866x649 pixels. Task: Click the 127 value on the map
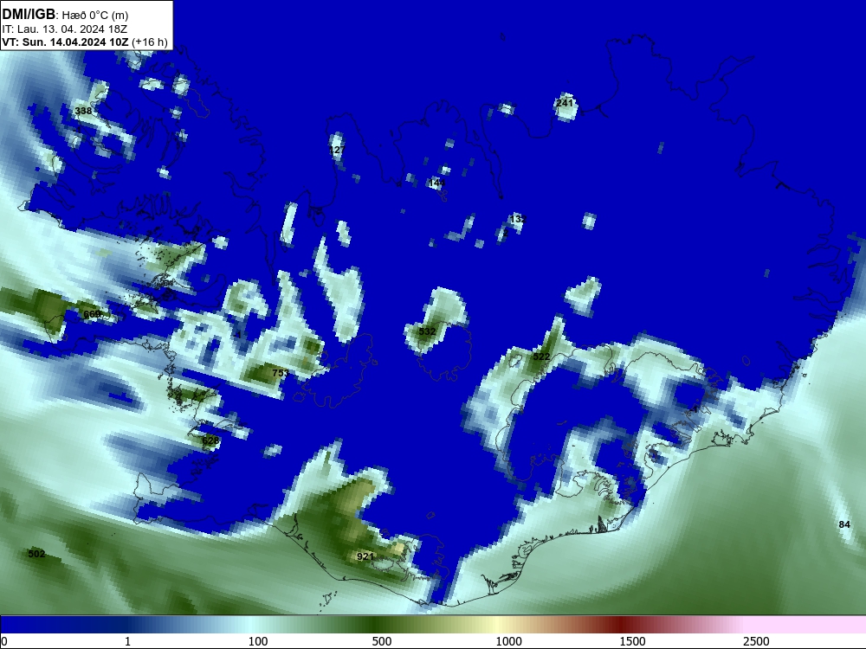[337, 150]
